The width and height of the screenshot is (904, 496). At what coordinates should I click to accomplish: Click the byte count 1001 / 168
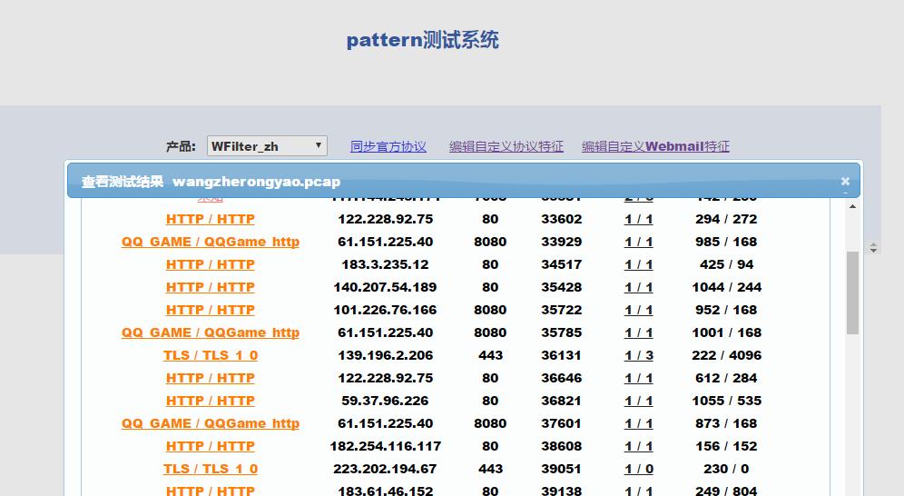coord(726,332)
